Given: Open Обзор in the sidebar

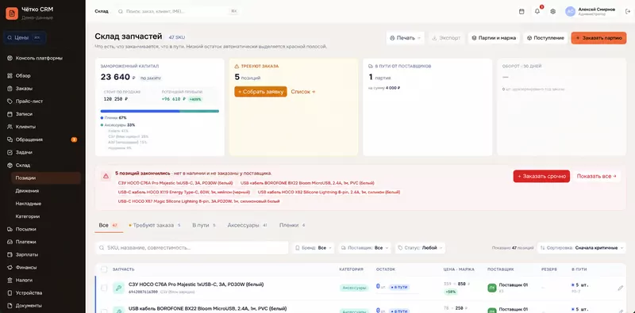Looking at the screenshot, I should click(x=23, y=75).
